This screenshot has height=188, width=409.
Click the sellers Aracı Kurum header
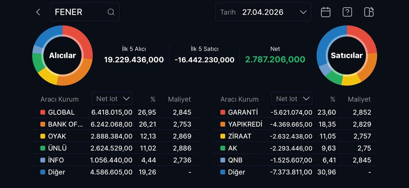pos(239,99)
